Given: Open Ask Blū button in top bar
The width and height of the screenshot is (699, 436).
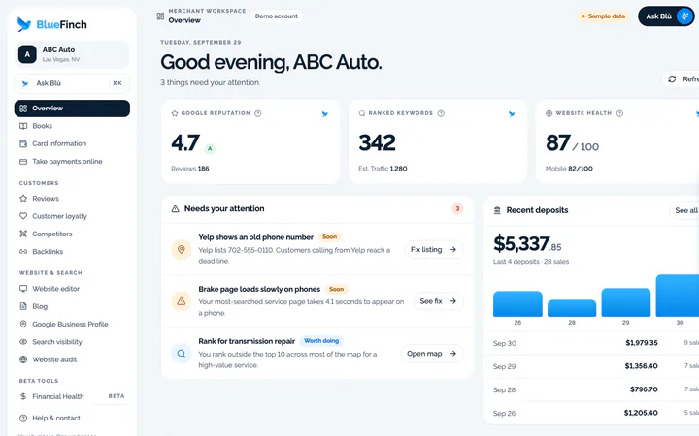Looking at the screenshot, I should pos(666,16).
